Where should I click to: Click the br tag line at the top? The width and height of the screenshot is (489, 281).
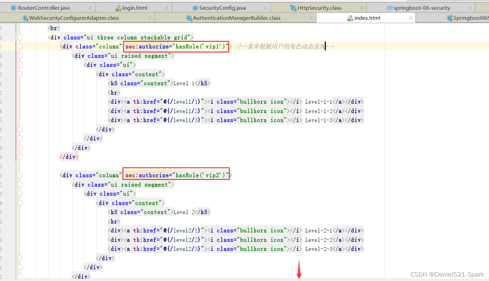[54, 28]
